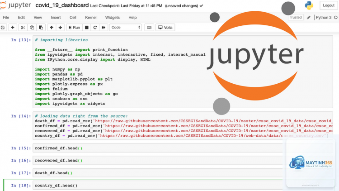
Task: Open the Insert menu
Action: point(56,18)
